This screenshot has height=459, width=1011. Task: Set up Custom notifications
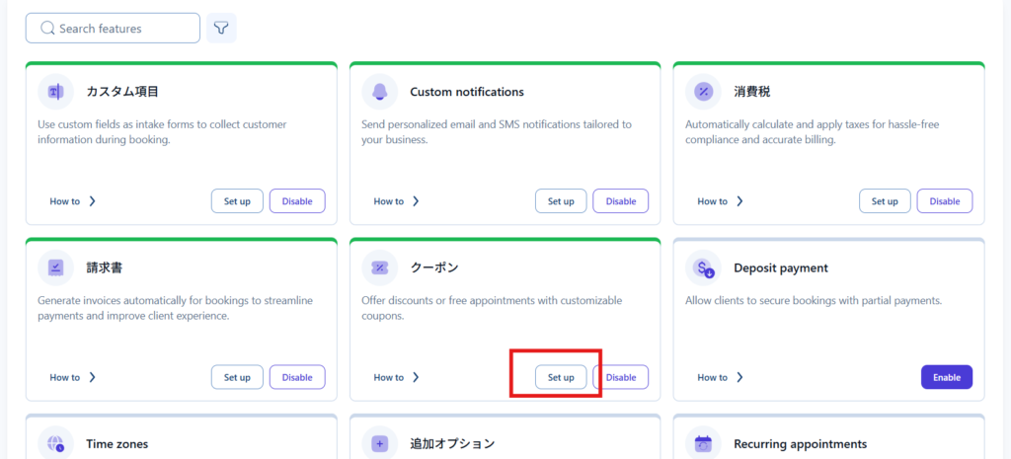tap(561, 201)
